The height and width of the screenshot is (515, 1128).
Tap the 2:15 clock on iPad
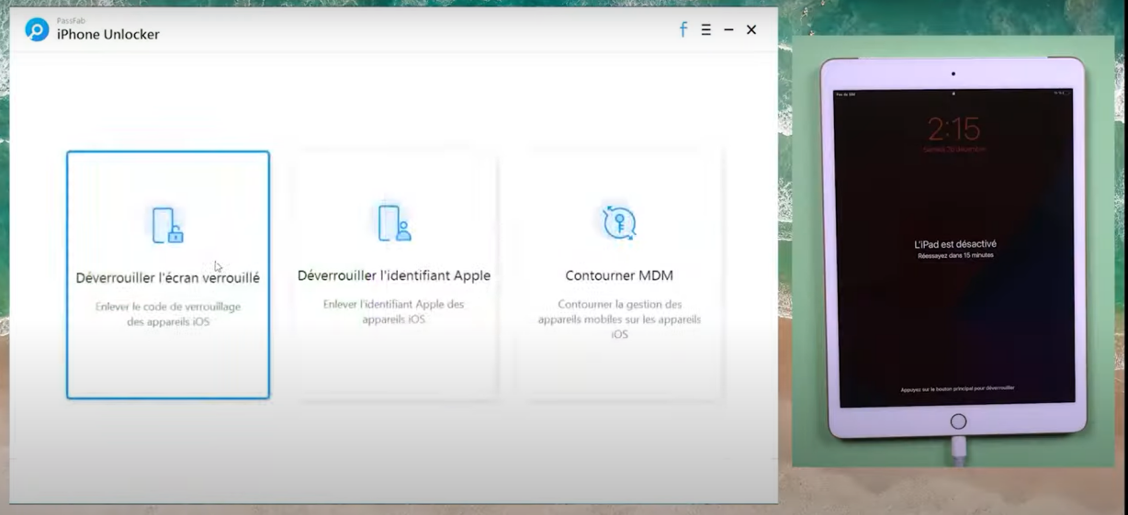click(953, 129)
